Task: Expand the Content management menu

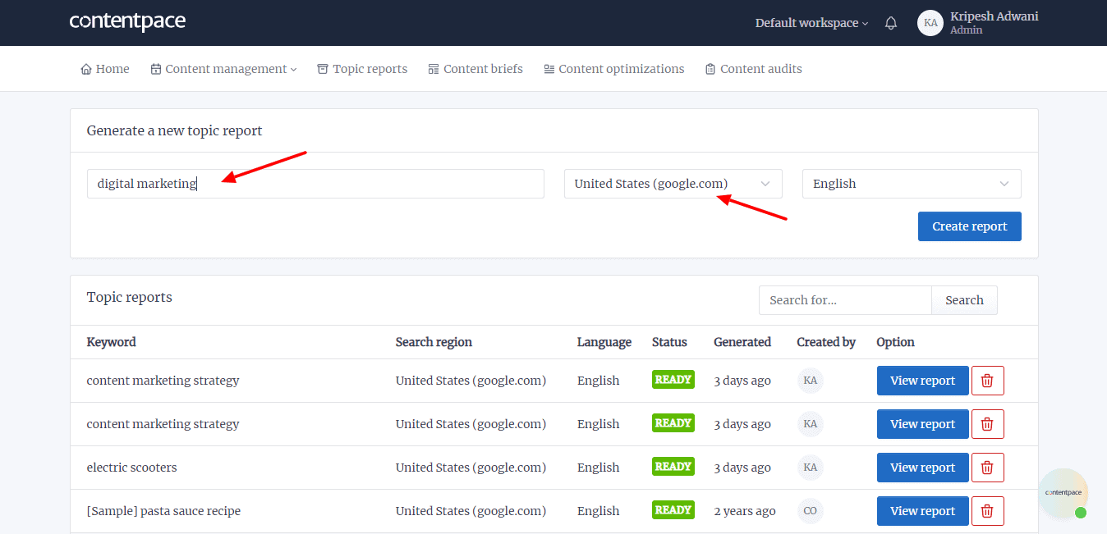Action: (224, 69)
